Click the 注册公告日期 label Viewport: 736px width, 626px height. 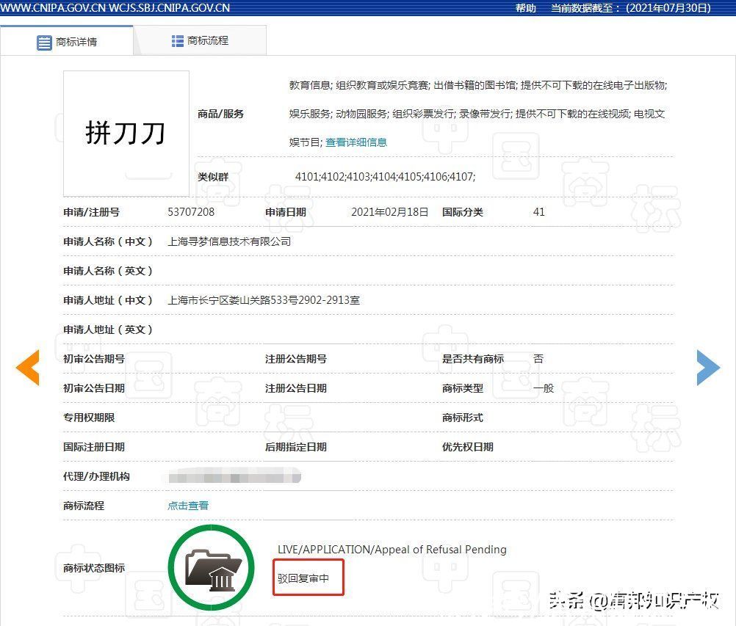pos(296,388)
